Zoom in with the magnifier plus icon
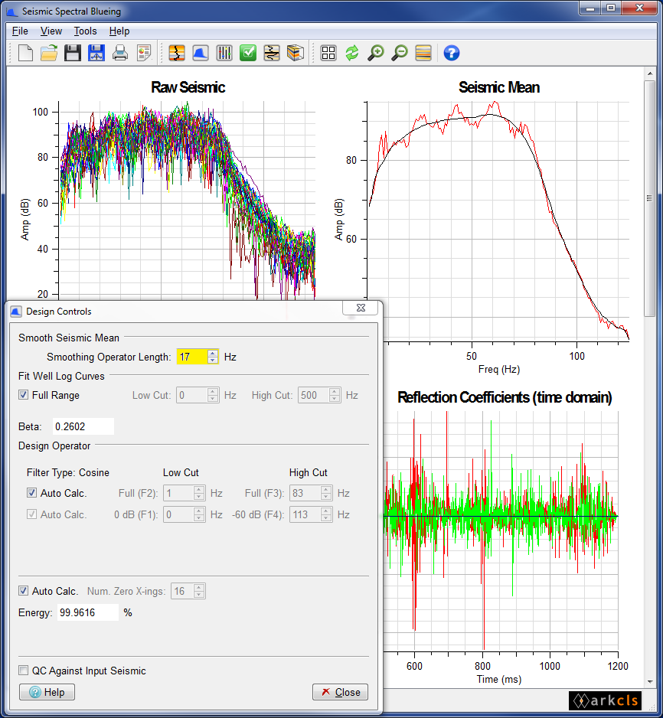Image resolution: width=663 pixels, height=718 pixels. (376, 53)
